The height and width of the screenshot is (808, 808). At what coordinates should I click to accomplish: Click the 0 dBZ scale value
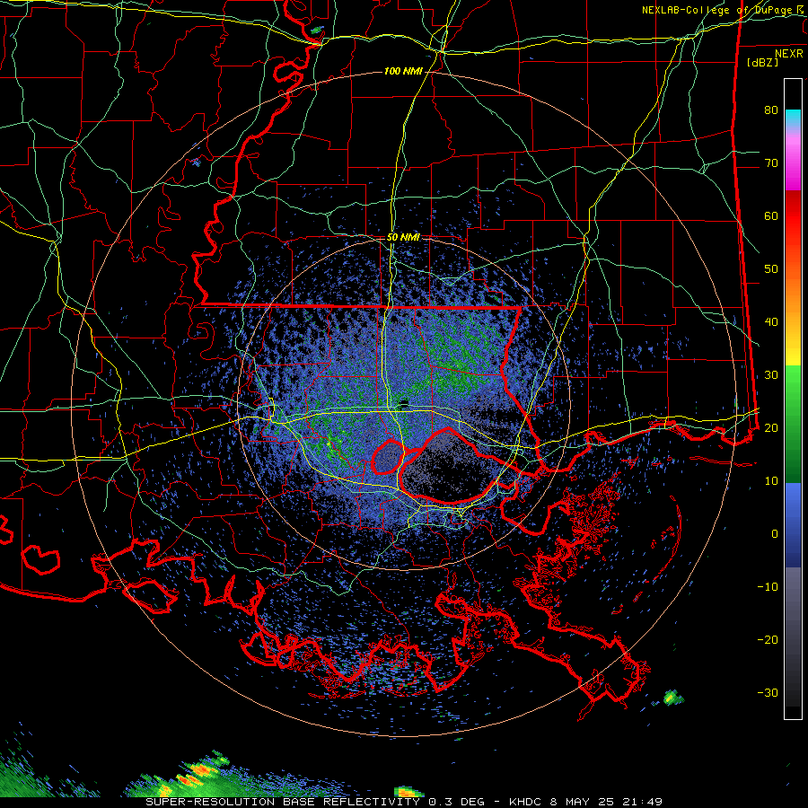tap(775, 534)
